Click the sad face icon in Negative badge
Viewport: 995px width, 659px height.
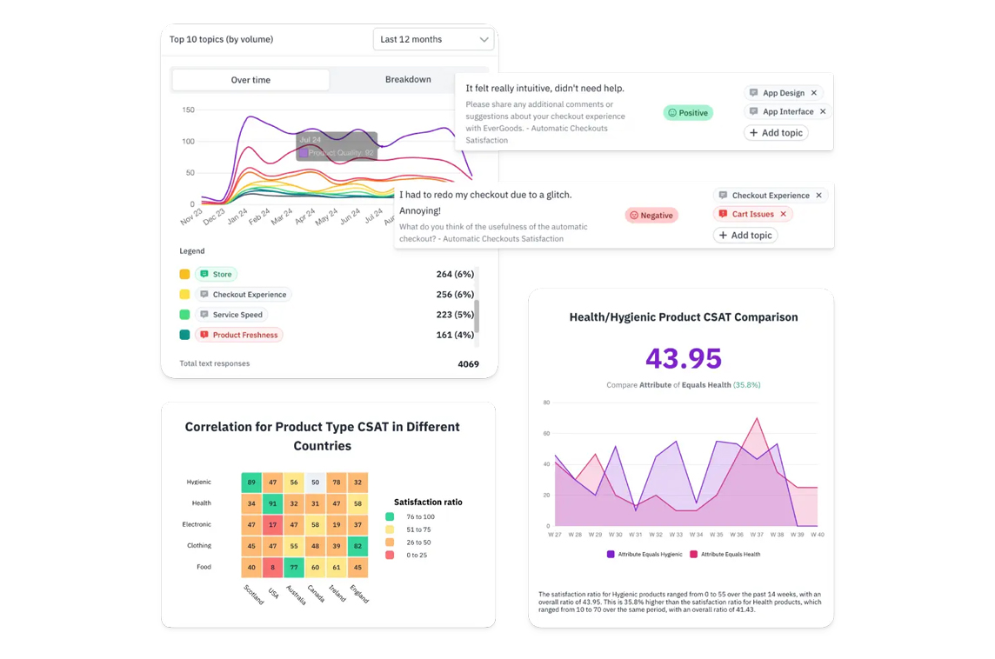click(634, 216)
